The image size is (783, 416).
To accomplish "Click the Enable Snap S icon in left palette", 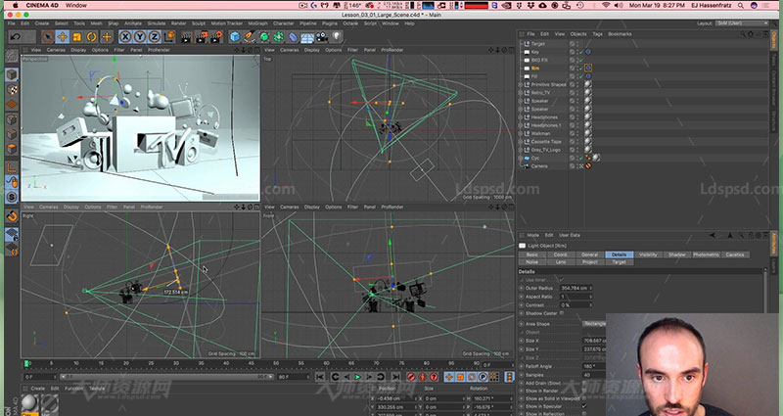I will (x=12, y=197).
